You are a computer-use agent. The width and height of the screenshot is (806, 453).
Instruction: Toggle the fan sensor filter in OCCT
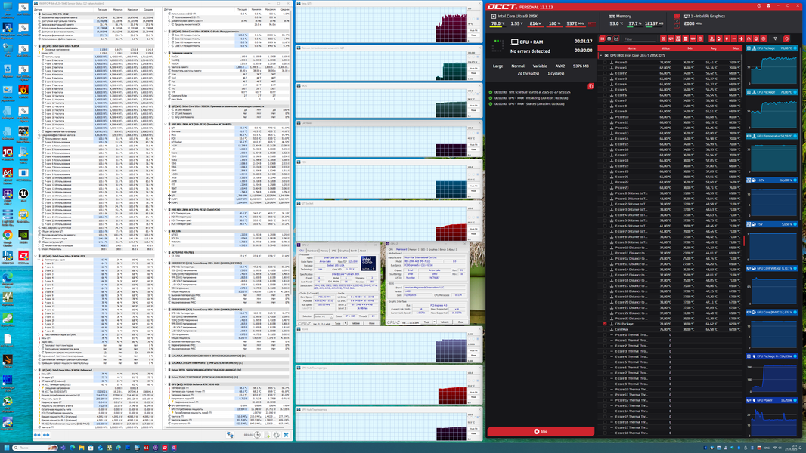741,39
